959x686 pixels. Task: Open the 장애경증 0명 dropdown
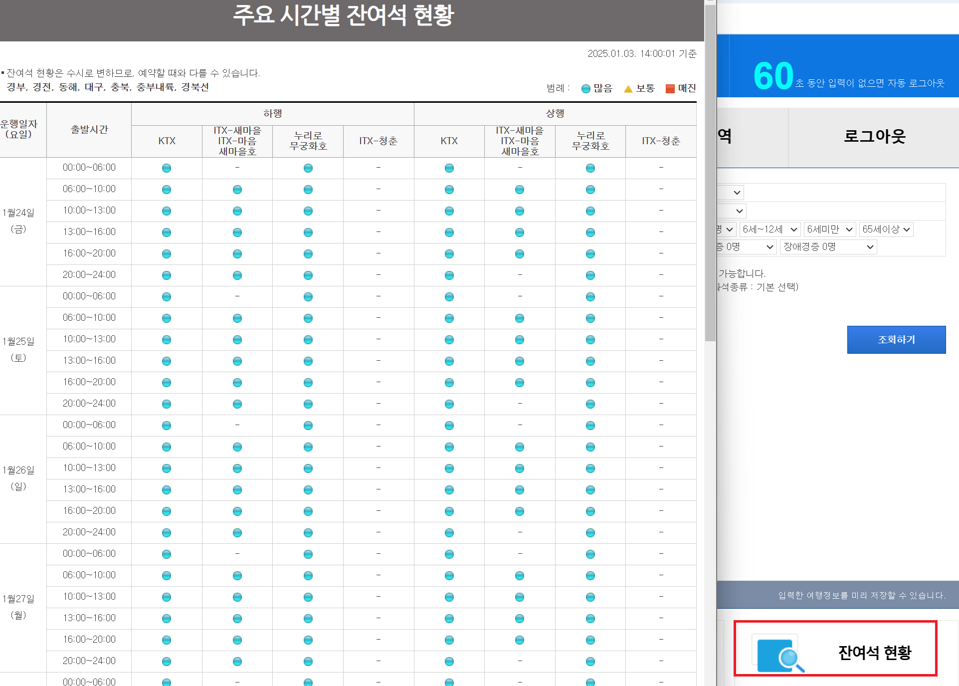click(828, 247)
